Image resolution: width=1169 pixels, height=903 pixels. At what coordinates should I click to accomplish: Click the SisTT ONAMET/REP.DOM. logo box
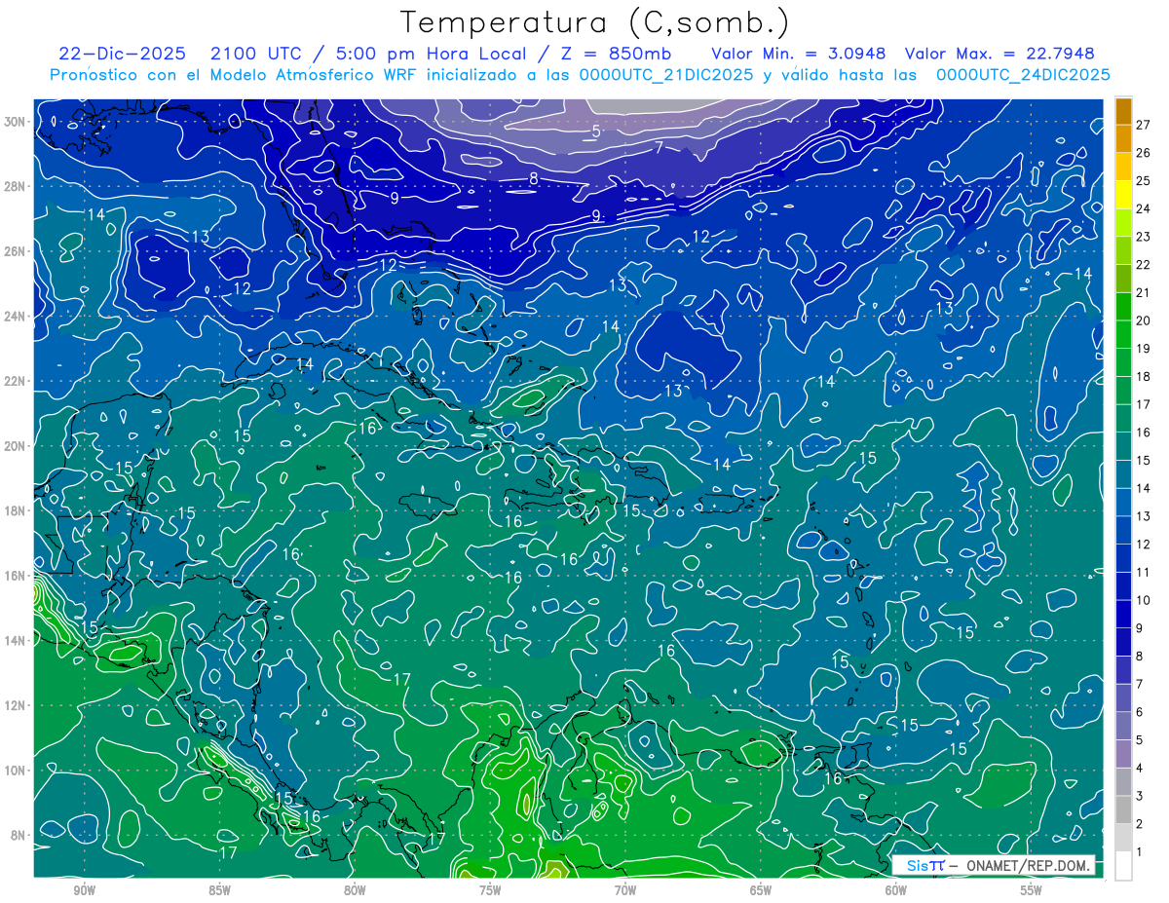993,865
